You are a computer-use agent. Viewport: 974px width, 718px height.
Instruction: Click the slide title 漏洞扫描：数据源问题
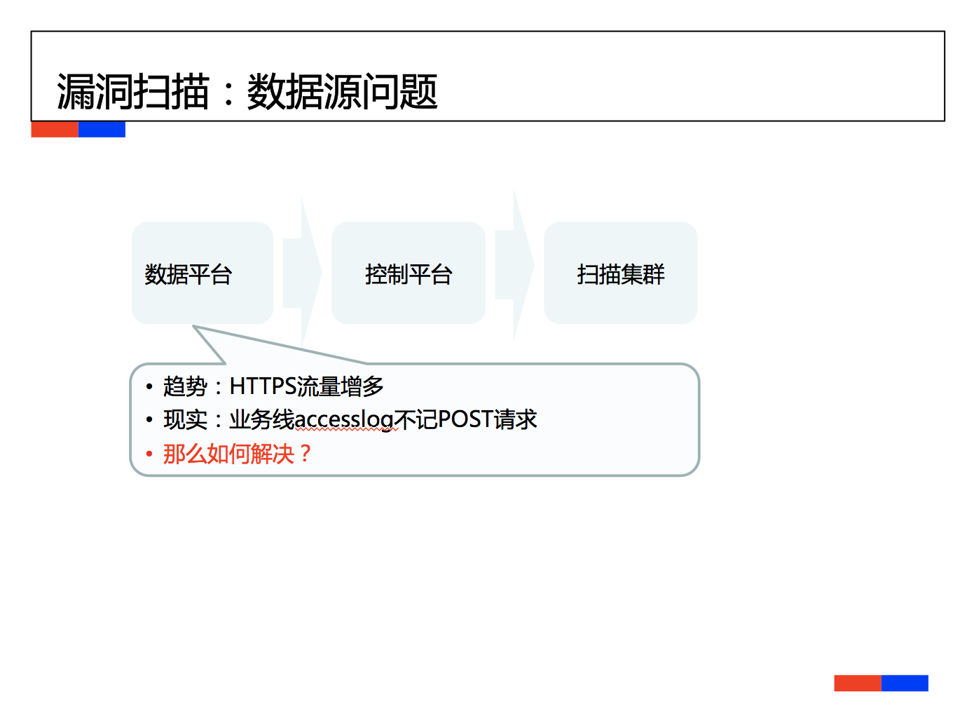pos(247,92)
